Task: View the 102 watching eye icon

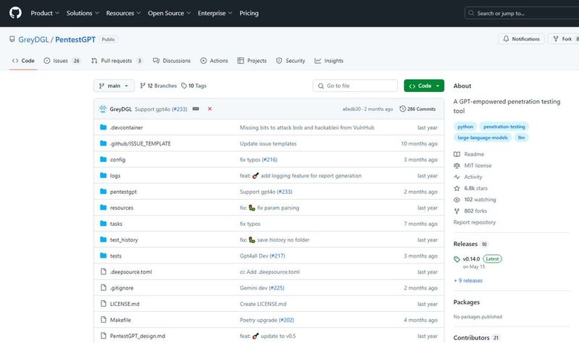Action: (x=457, y=200)
